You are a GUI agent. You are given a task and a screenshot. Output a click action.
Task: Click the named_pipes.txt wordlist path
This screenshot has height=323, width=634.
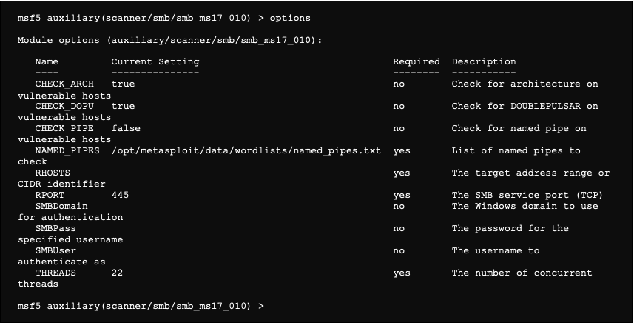tap(246, 151)
